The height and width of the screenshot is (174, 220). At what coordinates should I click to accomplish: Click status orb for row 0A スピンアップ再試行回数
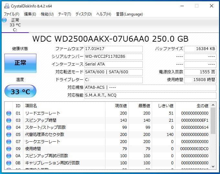click(9, 156)
